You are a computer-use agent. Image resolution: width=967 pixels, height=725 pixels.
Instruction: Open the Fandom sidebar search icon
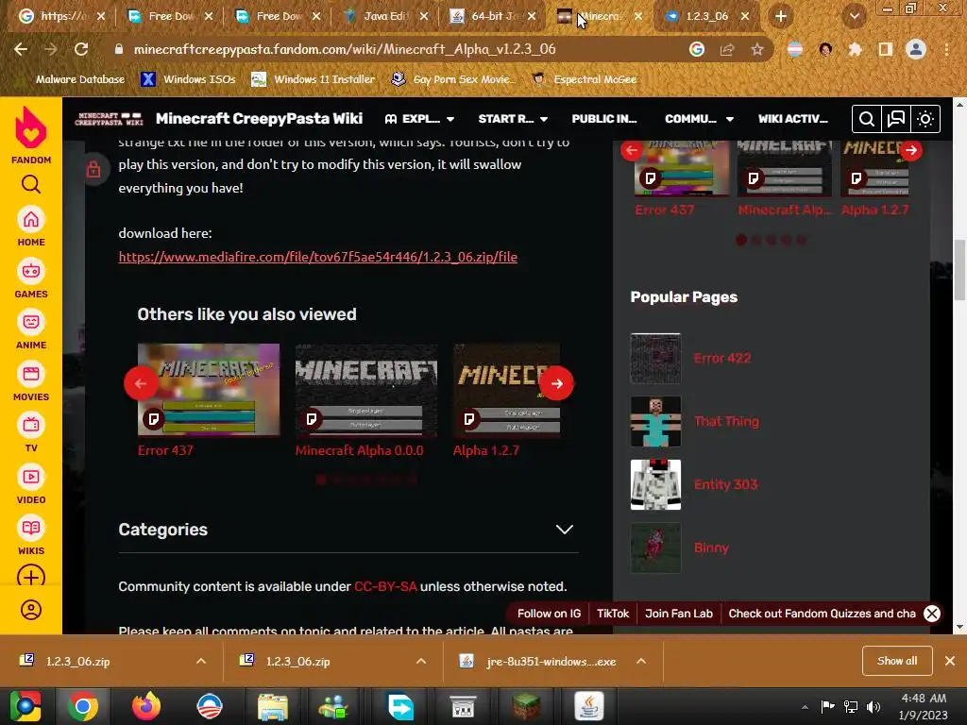click(x=31, y=184)
